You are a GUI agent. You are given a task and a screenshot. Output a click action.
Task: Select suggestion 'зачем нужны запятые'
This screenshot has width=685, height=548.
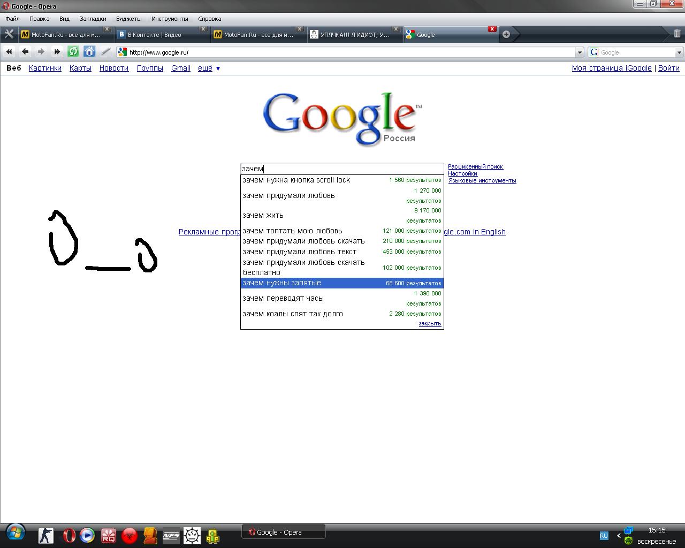[342, 283]
